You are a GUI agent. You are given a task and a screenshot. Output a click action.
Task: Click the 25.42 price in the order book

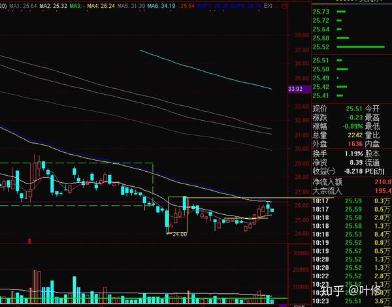click(321, 87)
